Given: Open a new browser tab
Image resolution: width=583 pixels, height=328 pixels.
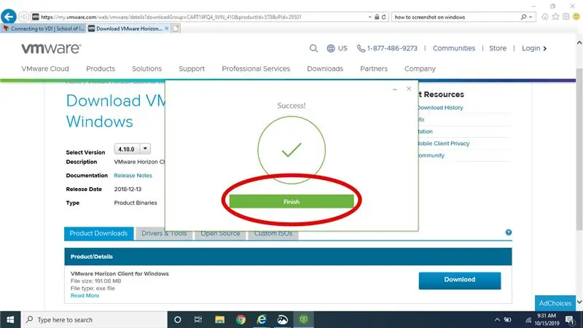Looking at the screenshot, I should [x=176, y=28].
